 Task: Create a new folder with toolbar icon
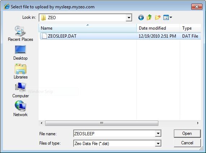tap(158, 17)
